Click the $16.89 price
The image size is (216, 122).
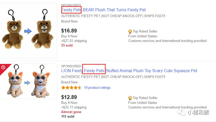(x=69, y=31)
